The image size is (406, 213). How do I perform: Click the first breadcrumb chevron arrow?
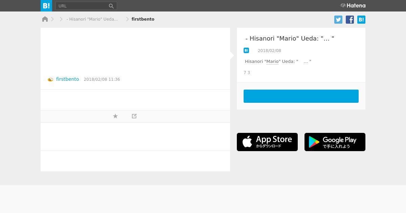(x=52, y=19)
